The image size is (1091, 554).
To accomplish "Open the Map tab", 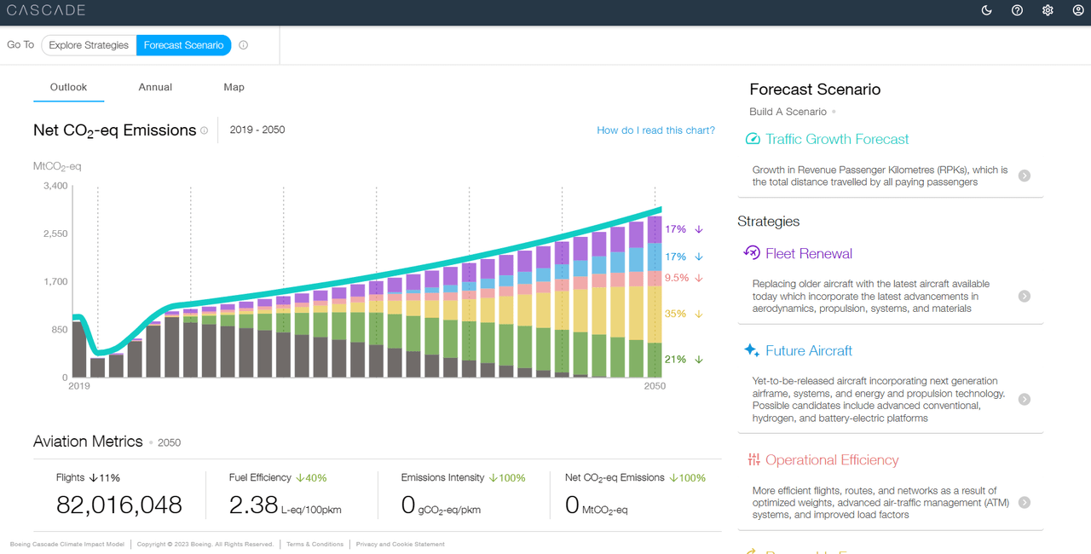I will (234, 87).
